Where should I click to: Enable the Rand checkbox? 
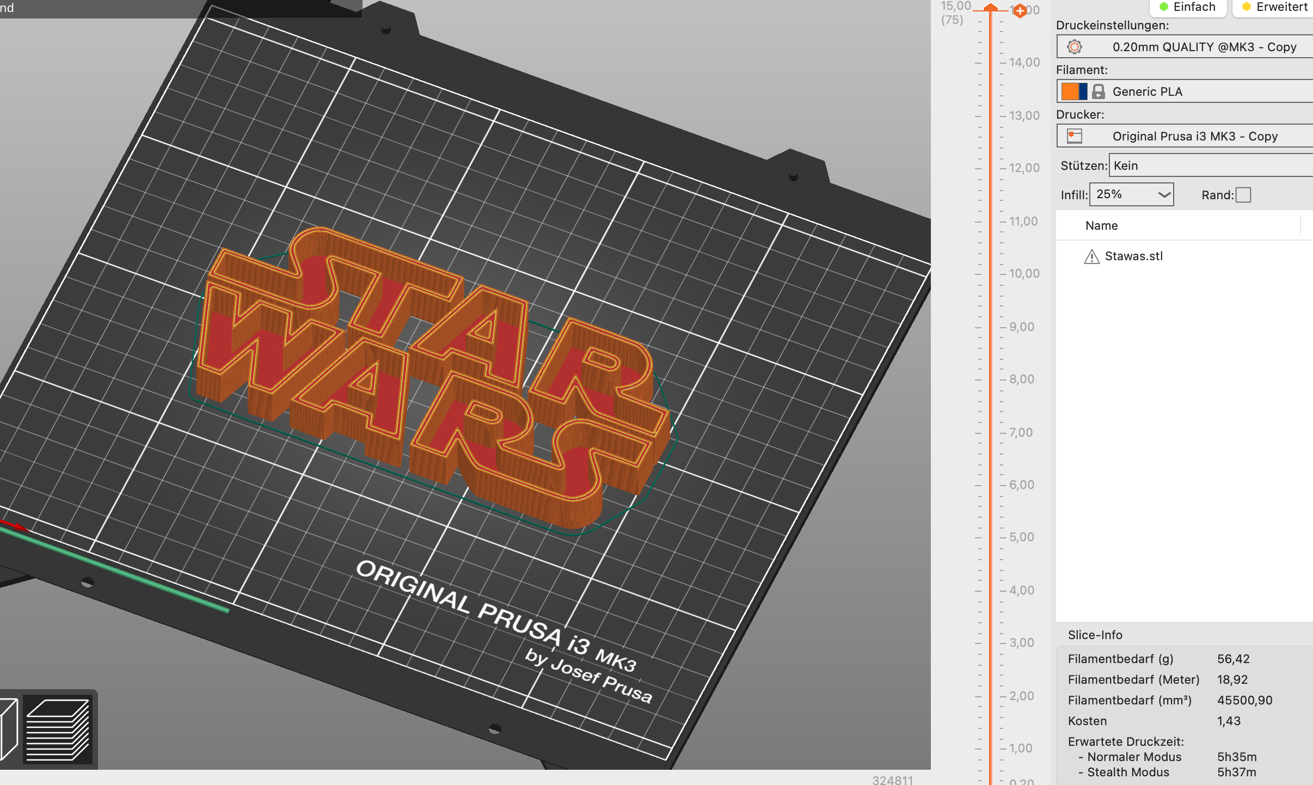pos(1243,195)
